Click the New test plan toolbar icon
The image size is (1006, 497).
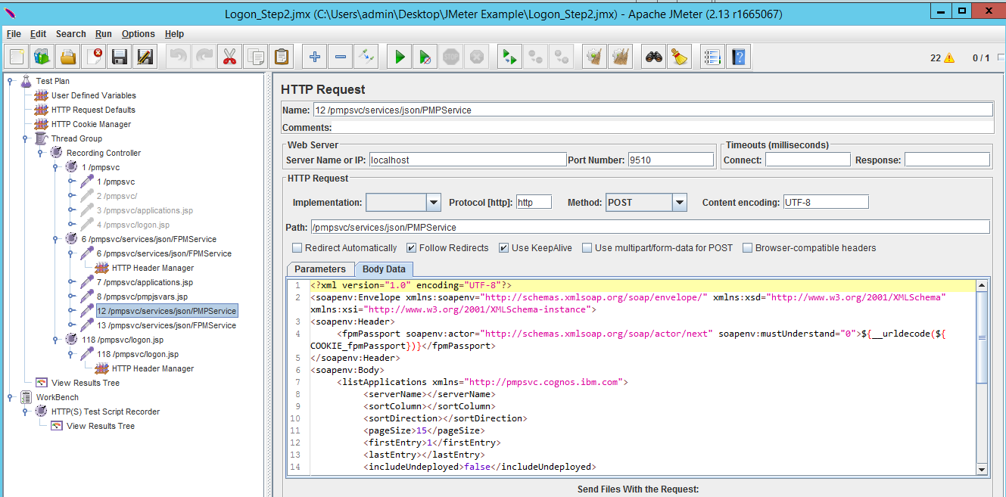coord(17,56)
